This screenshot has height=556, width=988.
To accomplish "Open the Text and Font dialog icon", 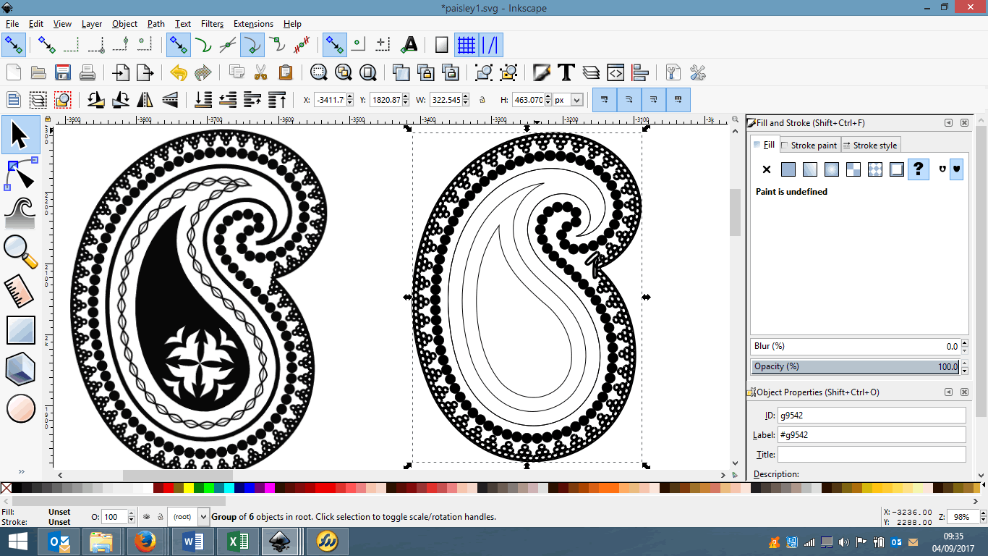I will (x=566, y=72).
